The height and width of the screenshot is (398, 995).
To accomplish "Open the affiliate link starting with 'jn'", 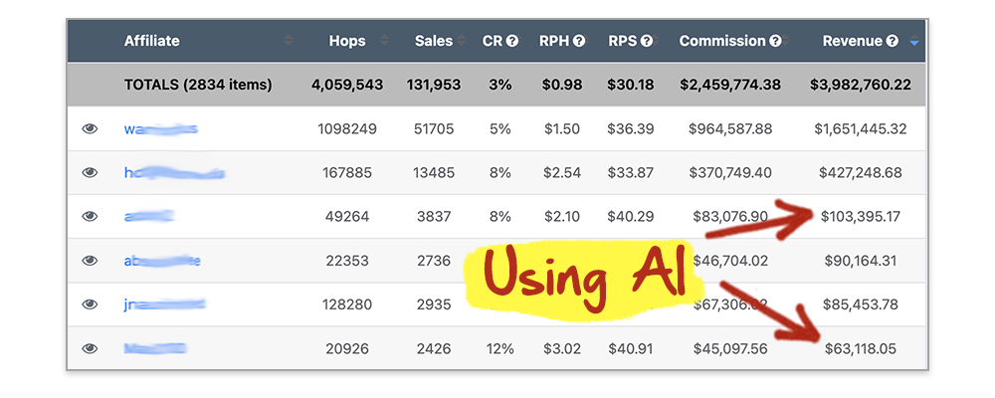I will tap(164, 304).
